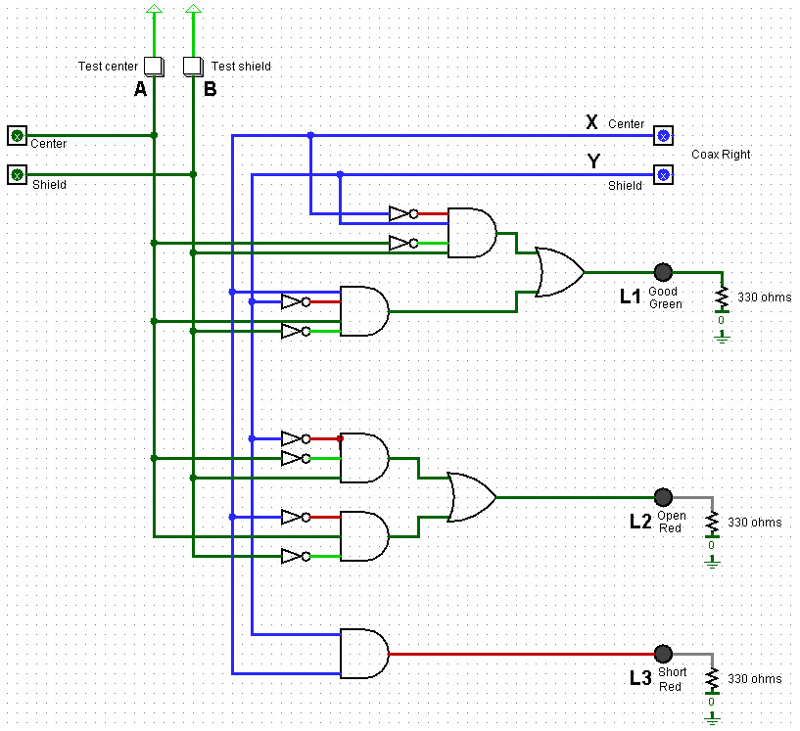Toggle the Test center switch A
800x731 pixels.
153,67
